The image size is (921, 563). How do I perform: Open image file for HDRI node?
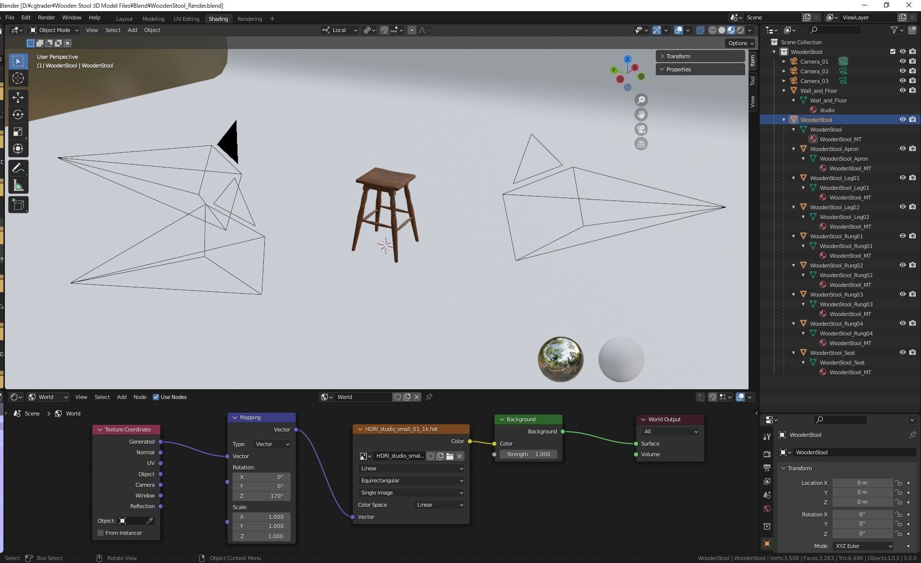pos(450,456)
